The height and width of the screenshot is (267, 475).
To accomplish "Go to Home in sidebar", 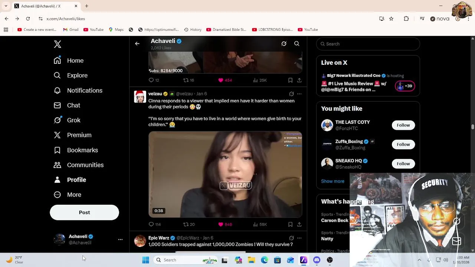I will (69, 60).
